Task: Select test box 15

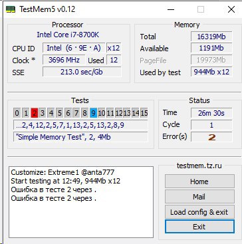Action: pyautogui.click(x=144, y=113)
